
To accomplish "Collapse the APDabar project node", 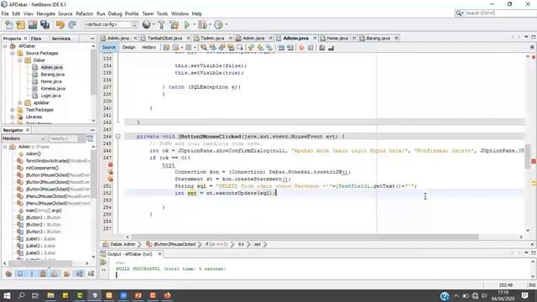I will [5, 46].
